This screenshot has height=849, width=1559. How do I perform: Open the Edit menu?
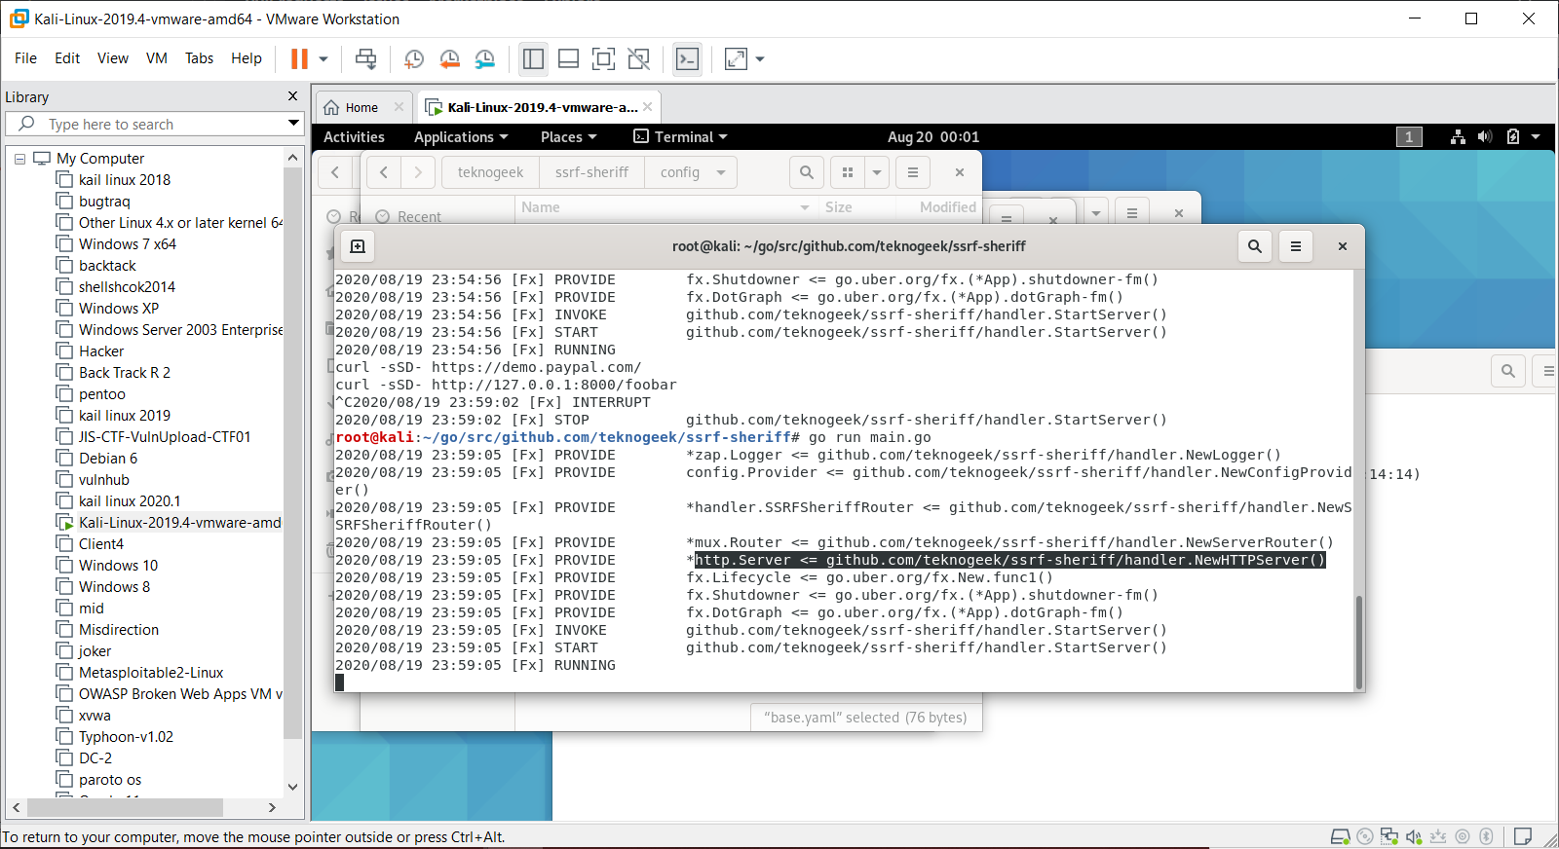coord(67,58)
